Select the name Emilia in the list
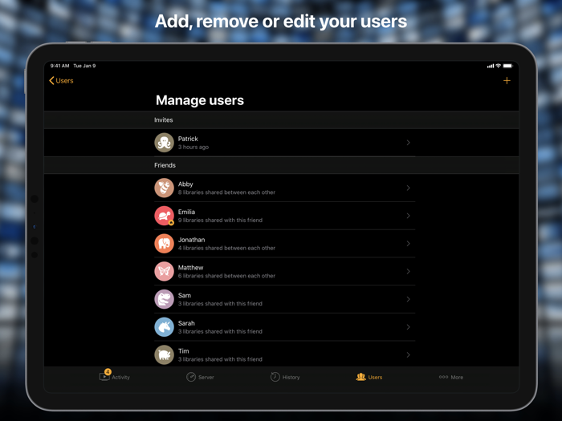562x421 pixels. coord(186,212)
